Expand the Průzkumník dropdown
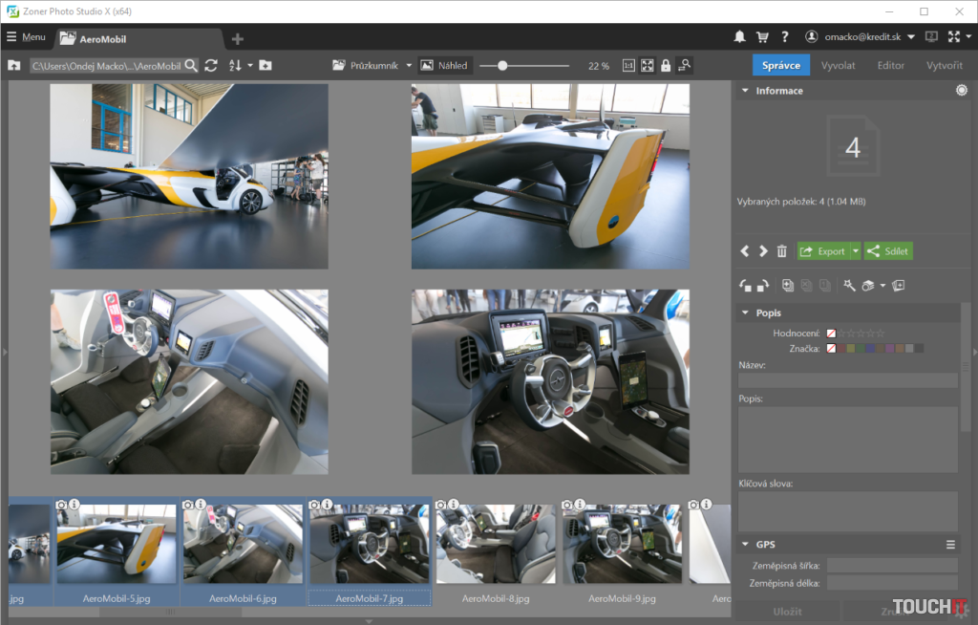978x625 pixels. (x=409, y=66)
